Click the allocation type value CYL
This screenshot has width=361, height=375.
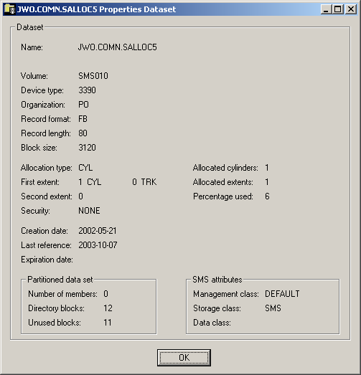[x=85, y=168]
